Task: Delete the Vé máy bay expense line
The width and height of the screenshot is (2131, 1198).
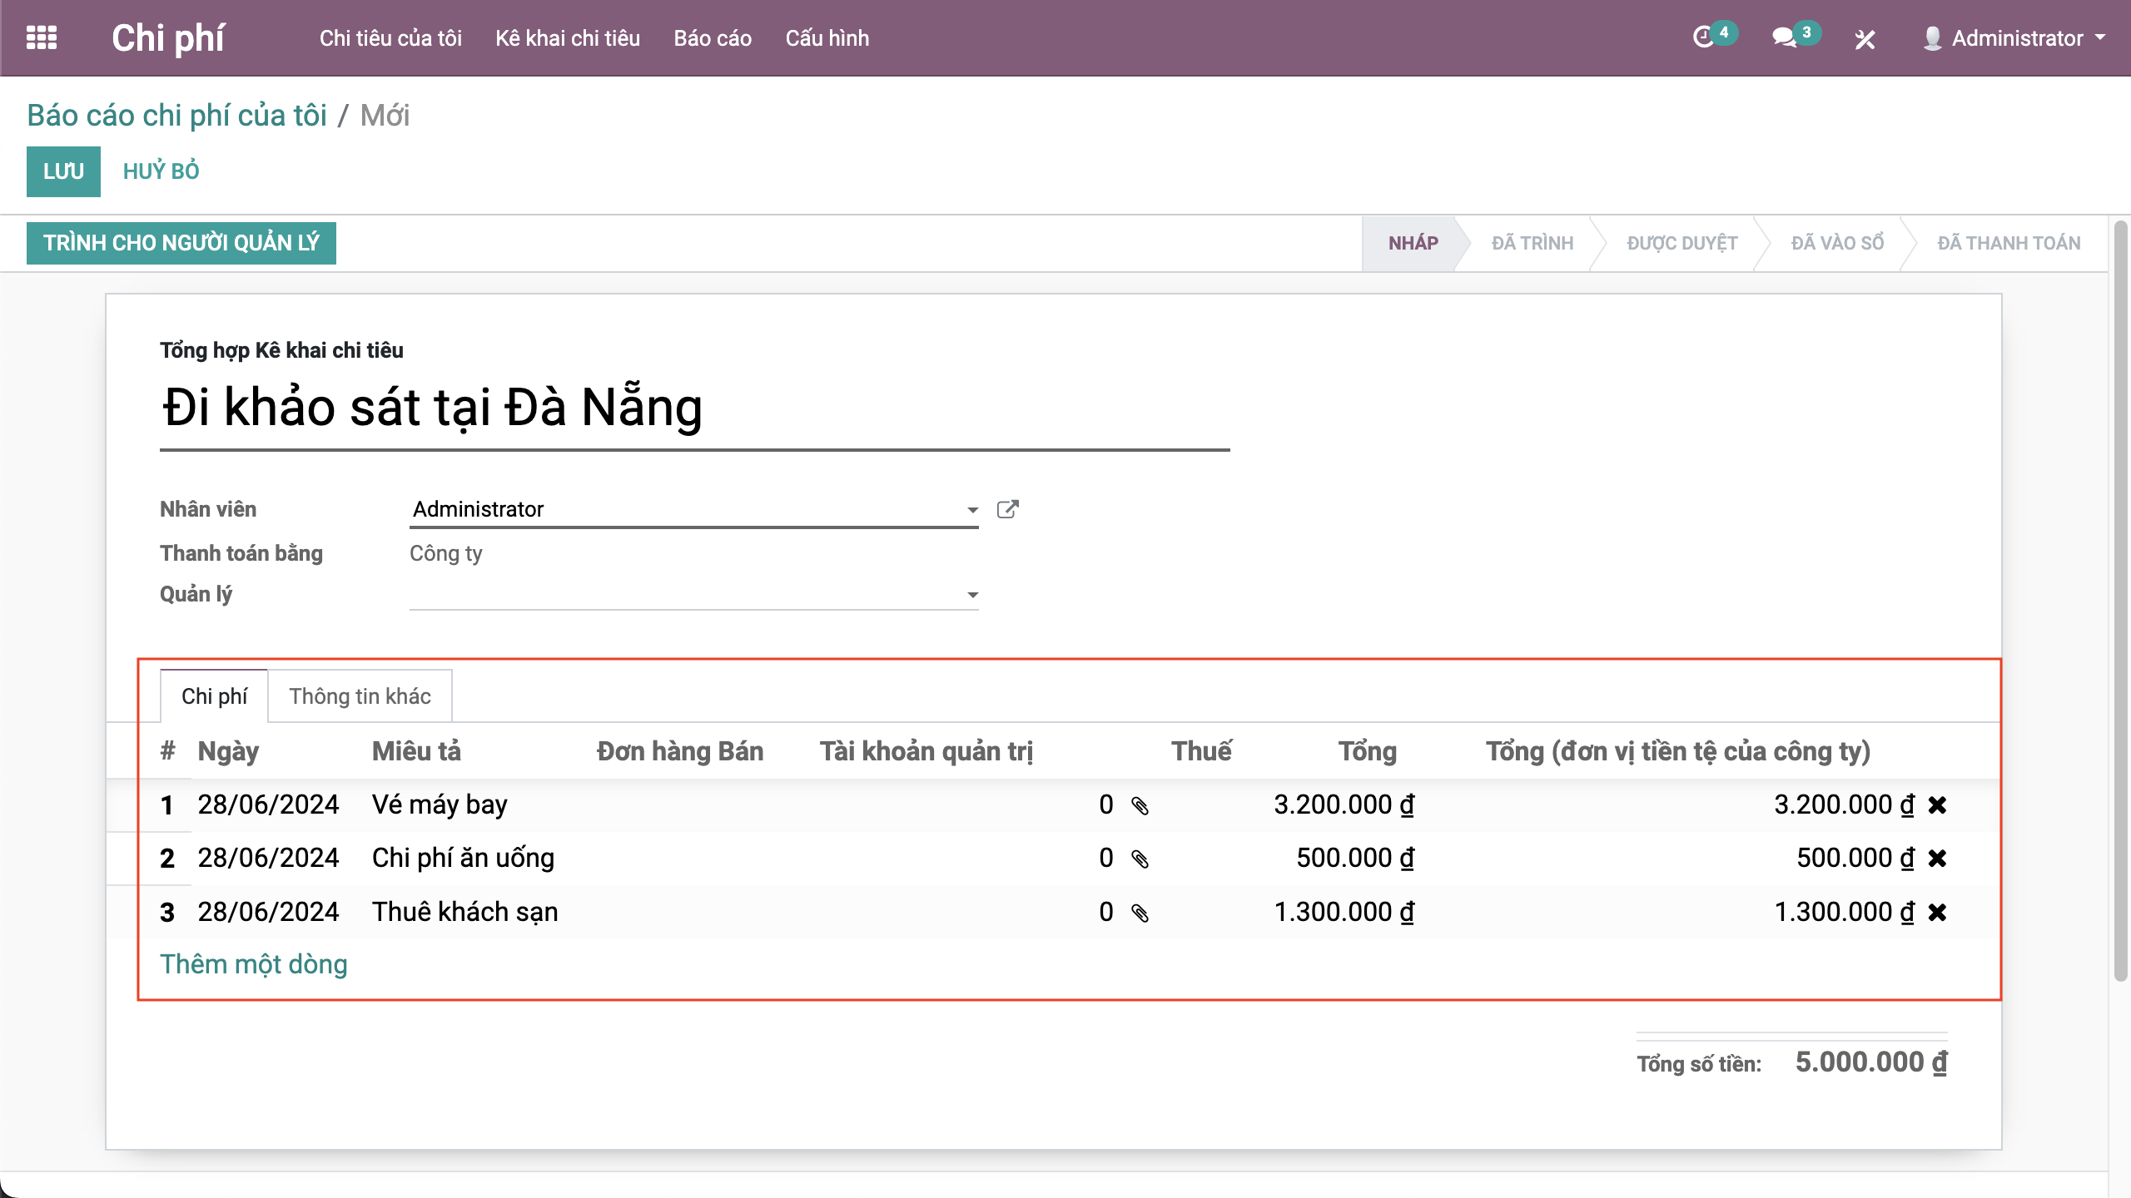Action: pyautogui.click(x=1937, y=805)
